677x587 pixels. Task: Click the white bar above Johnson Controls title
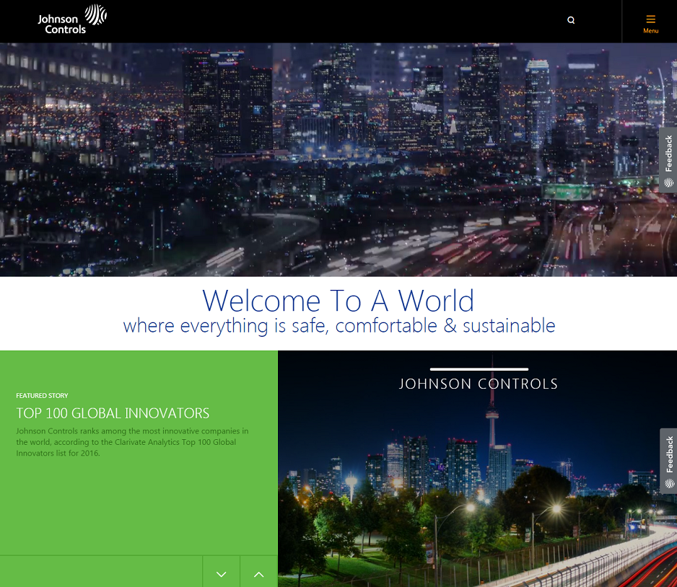(x=479, y=369)
